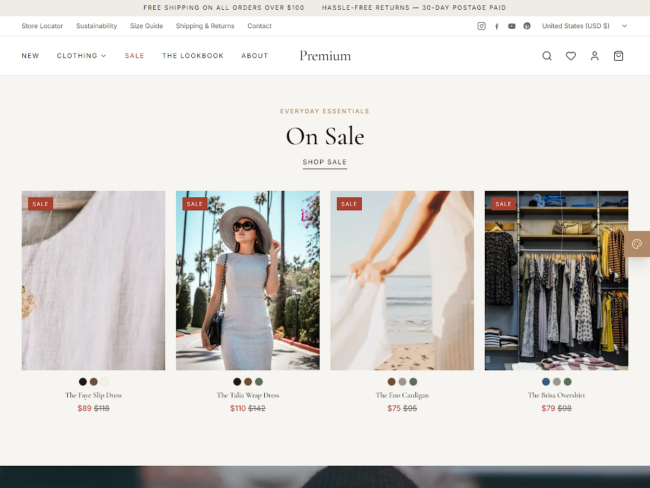
Task: Click the Sale badge on Talia Wrap Dress
Action: pyautogui.click(x=195, y=204)
